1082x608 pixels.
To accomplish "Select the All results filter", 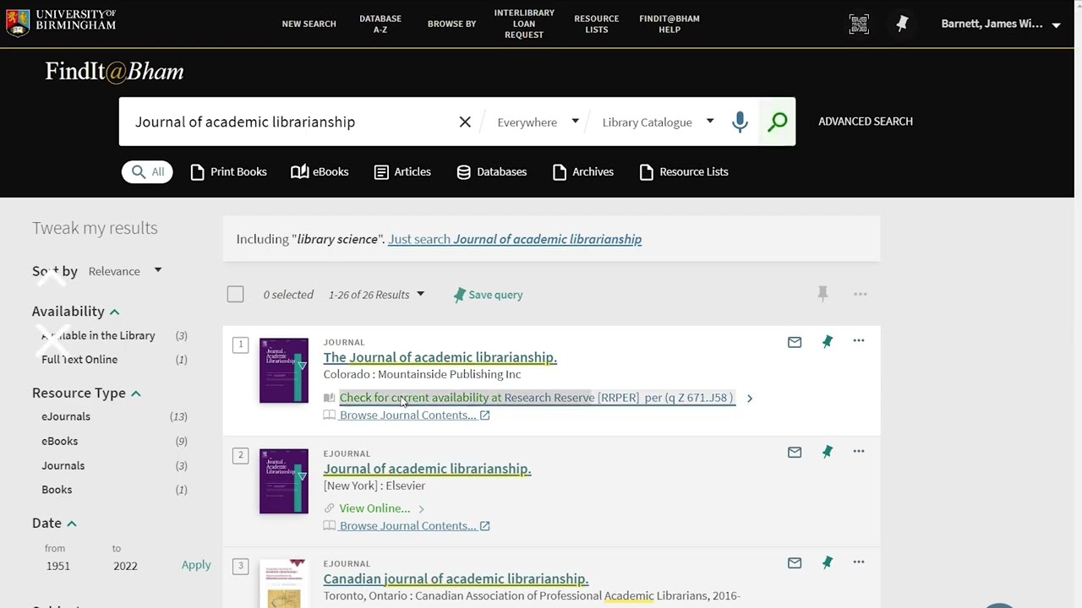I will [x=147, y=171].
